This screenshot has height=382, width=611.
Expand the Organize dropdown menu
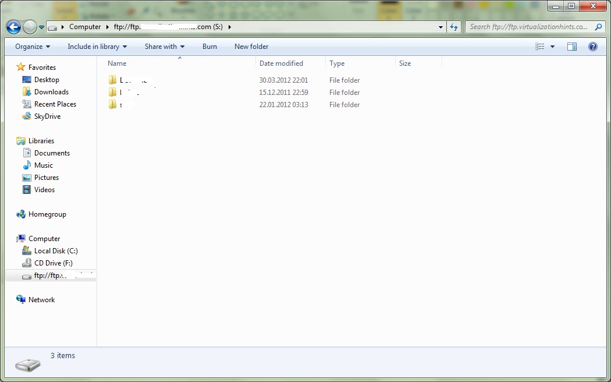coord(33,47)
